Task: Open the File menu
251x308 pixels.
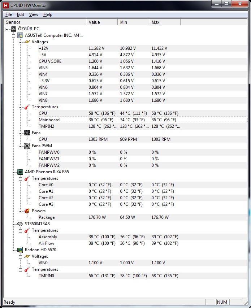Action: coord(9,14)
